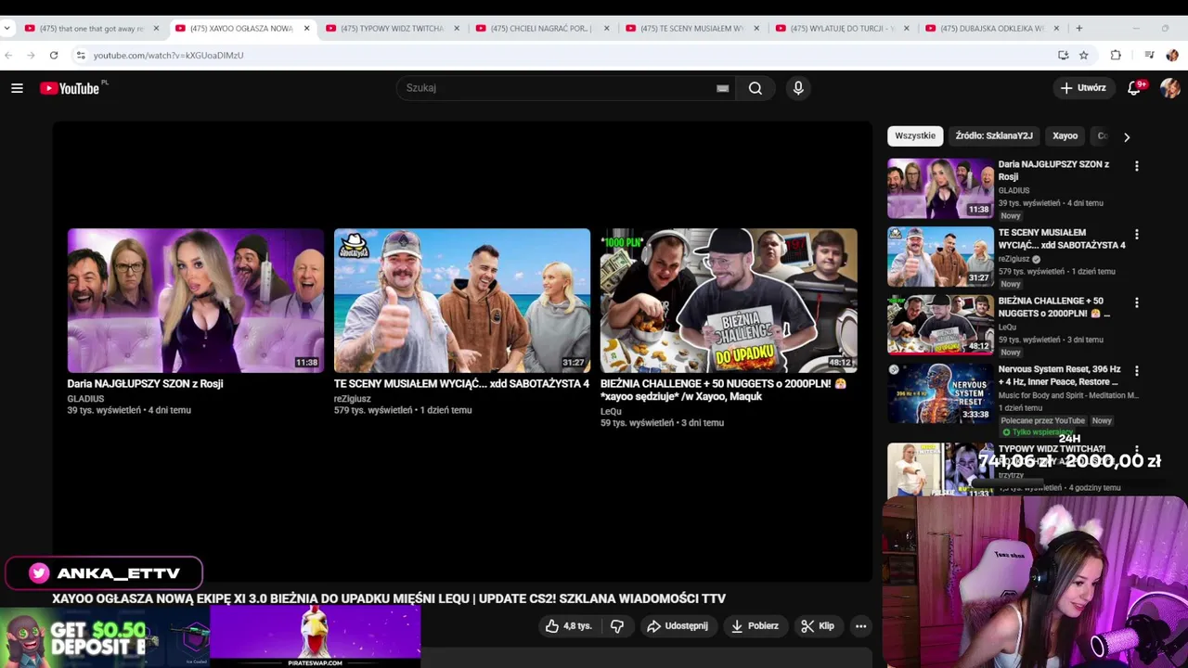
Task: Play end-screen video 'BIEŻNIA CHALLENGE + 50 NUGGETS'
Action: 729,301
